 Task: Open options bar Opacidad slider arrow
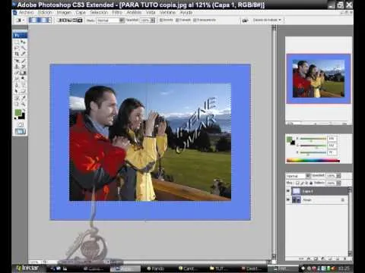(153, 20)
